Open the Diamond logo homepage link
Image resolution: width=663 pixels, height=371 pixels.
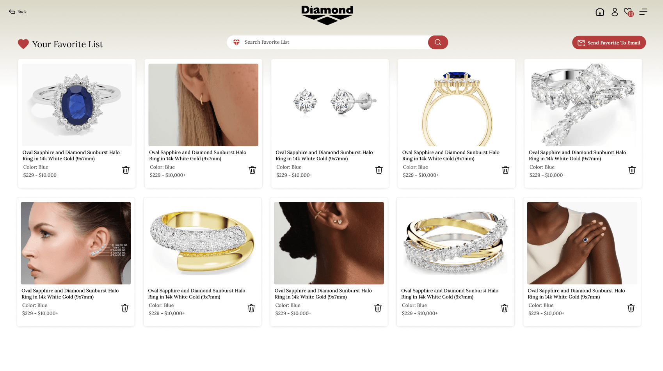tap(327, 15)
